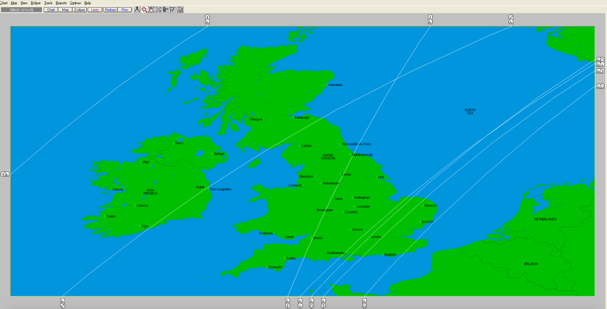Select the Plymouth label
The height and width of the screenshot is (309, 607).
pos(275,267)
